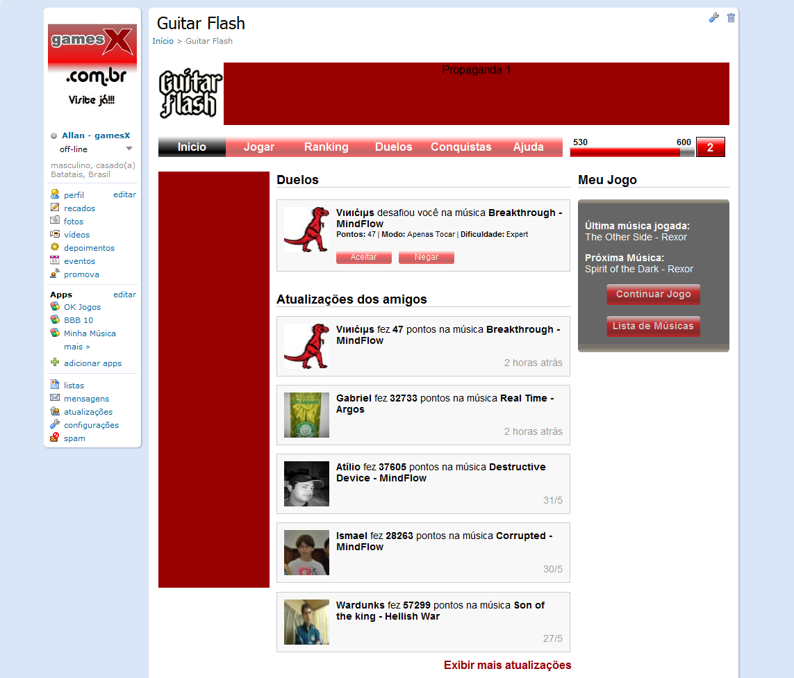The image size is (794, 678).
Task: Click the mensagens envelope icon
Action: click(55, 397)
